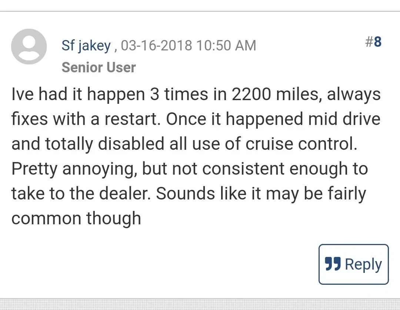Open Sf jakey's profile link
The height and width of the screenshot is (310, 400).
point(86,46)
